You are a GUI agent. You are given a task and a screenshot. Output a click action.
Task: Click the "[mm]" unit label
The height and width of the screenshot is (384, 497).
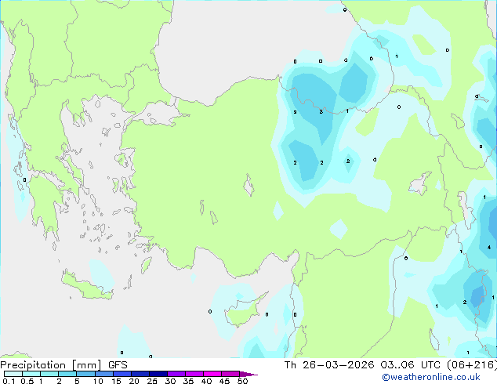pos(87,365)
